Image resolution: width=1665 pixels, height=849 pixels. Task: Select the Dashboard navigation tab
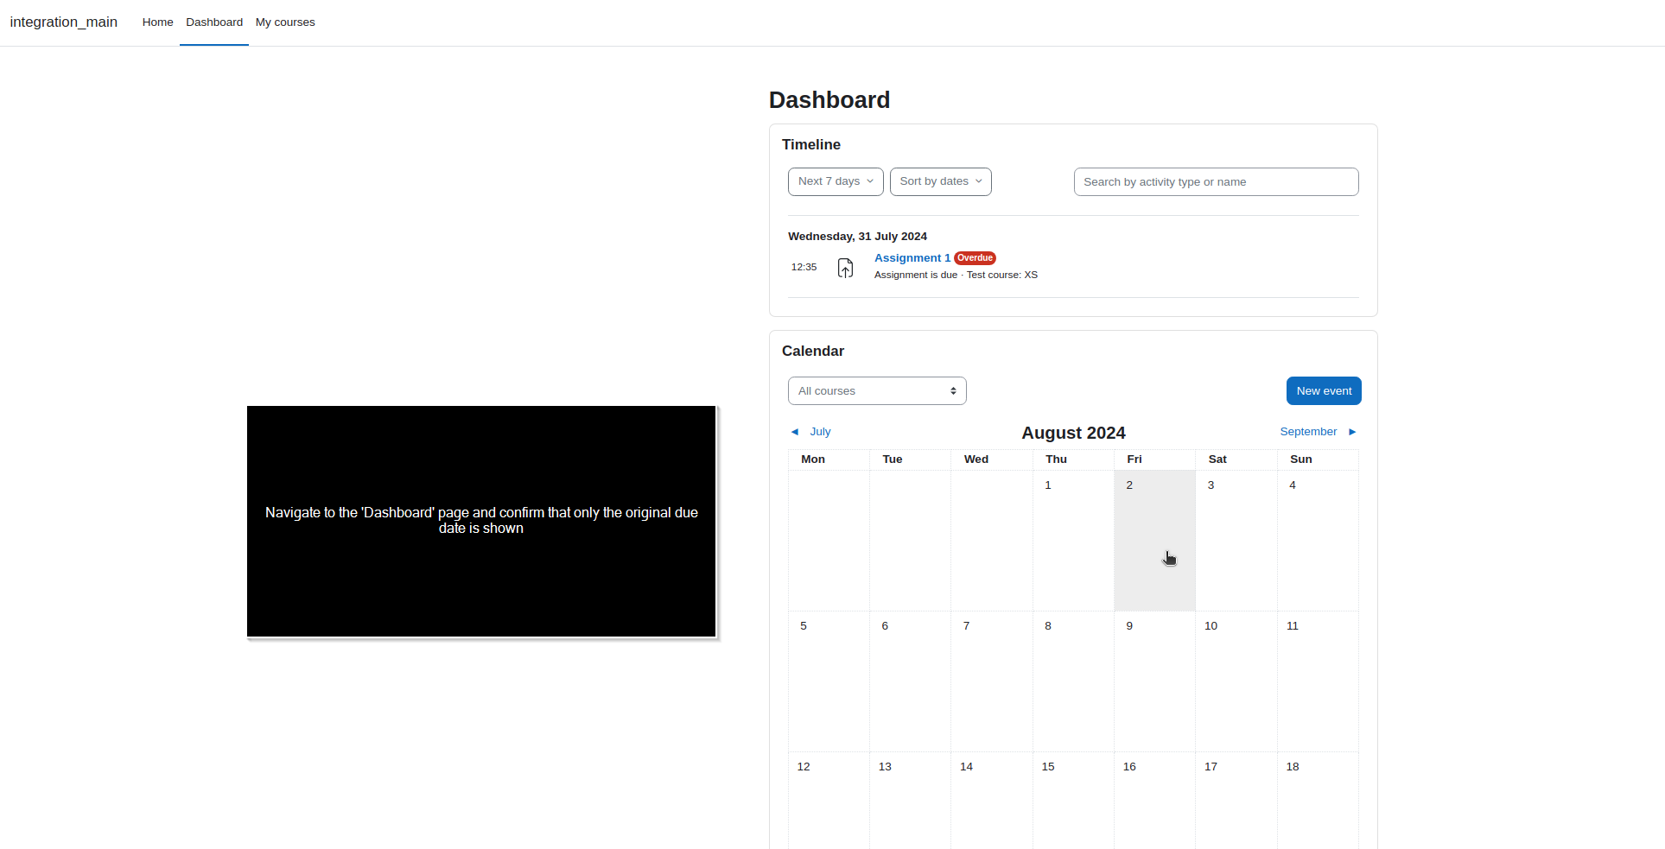point(214,22)
